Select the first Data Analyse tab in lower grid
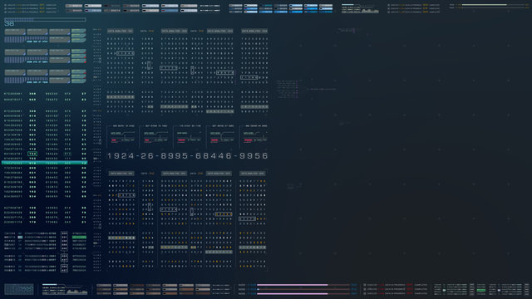This screenshot has width=532, height=299. tap(121, 174)
